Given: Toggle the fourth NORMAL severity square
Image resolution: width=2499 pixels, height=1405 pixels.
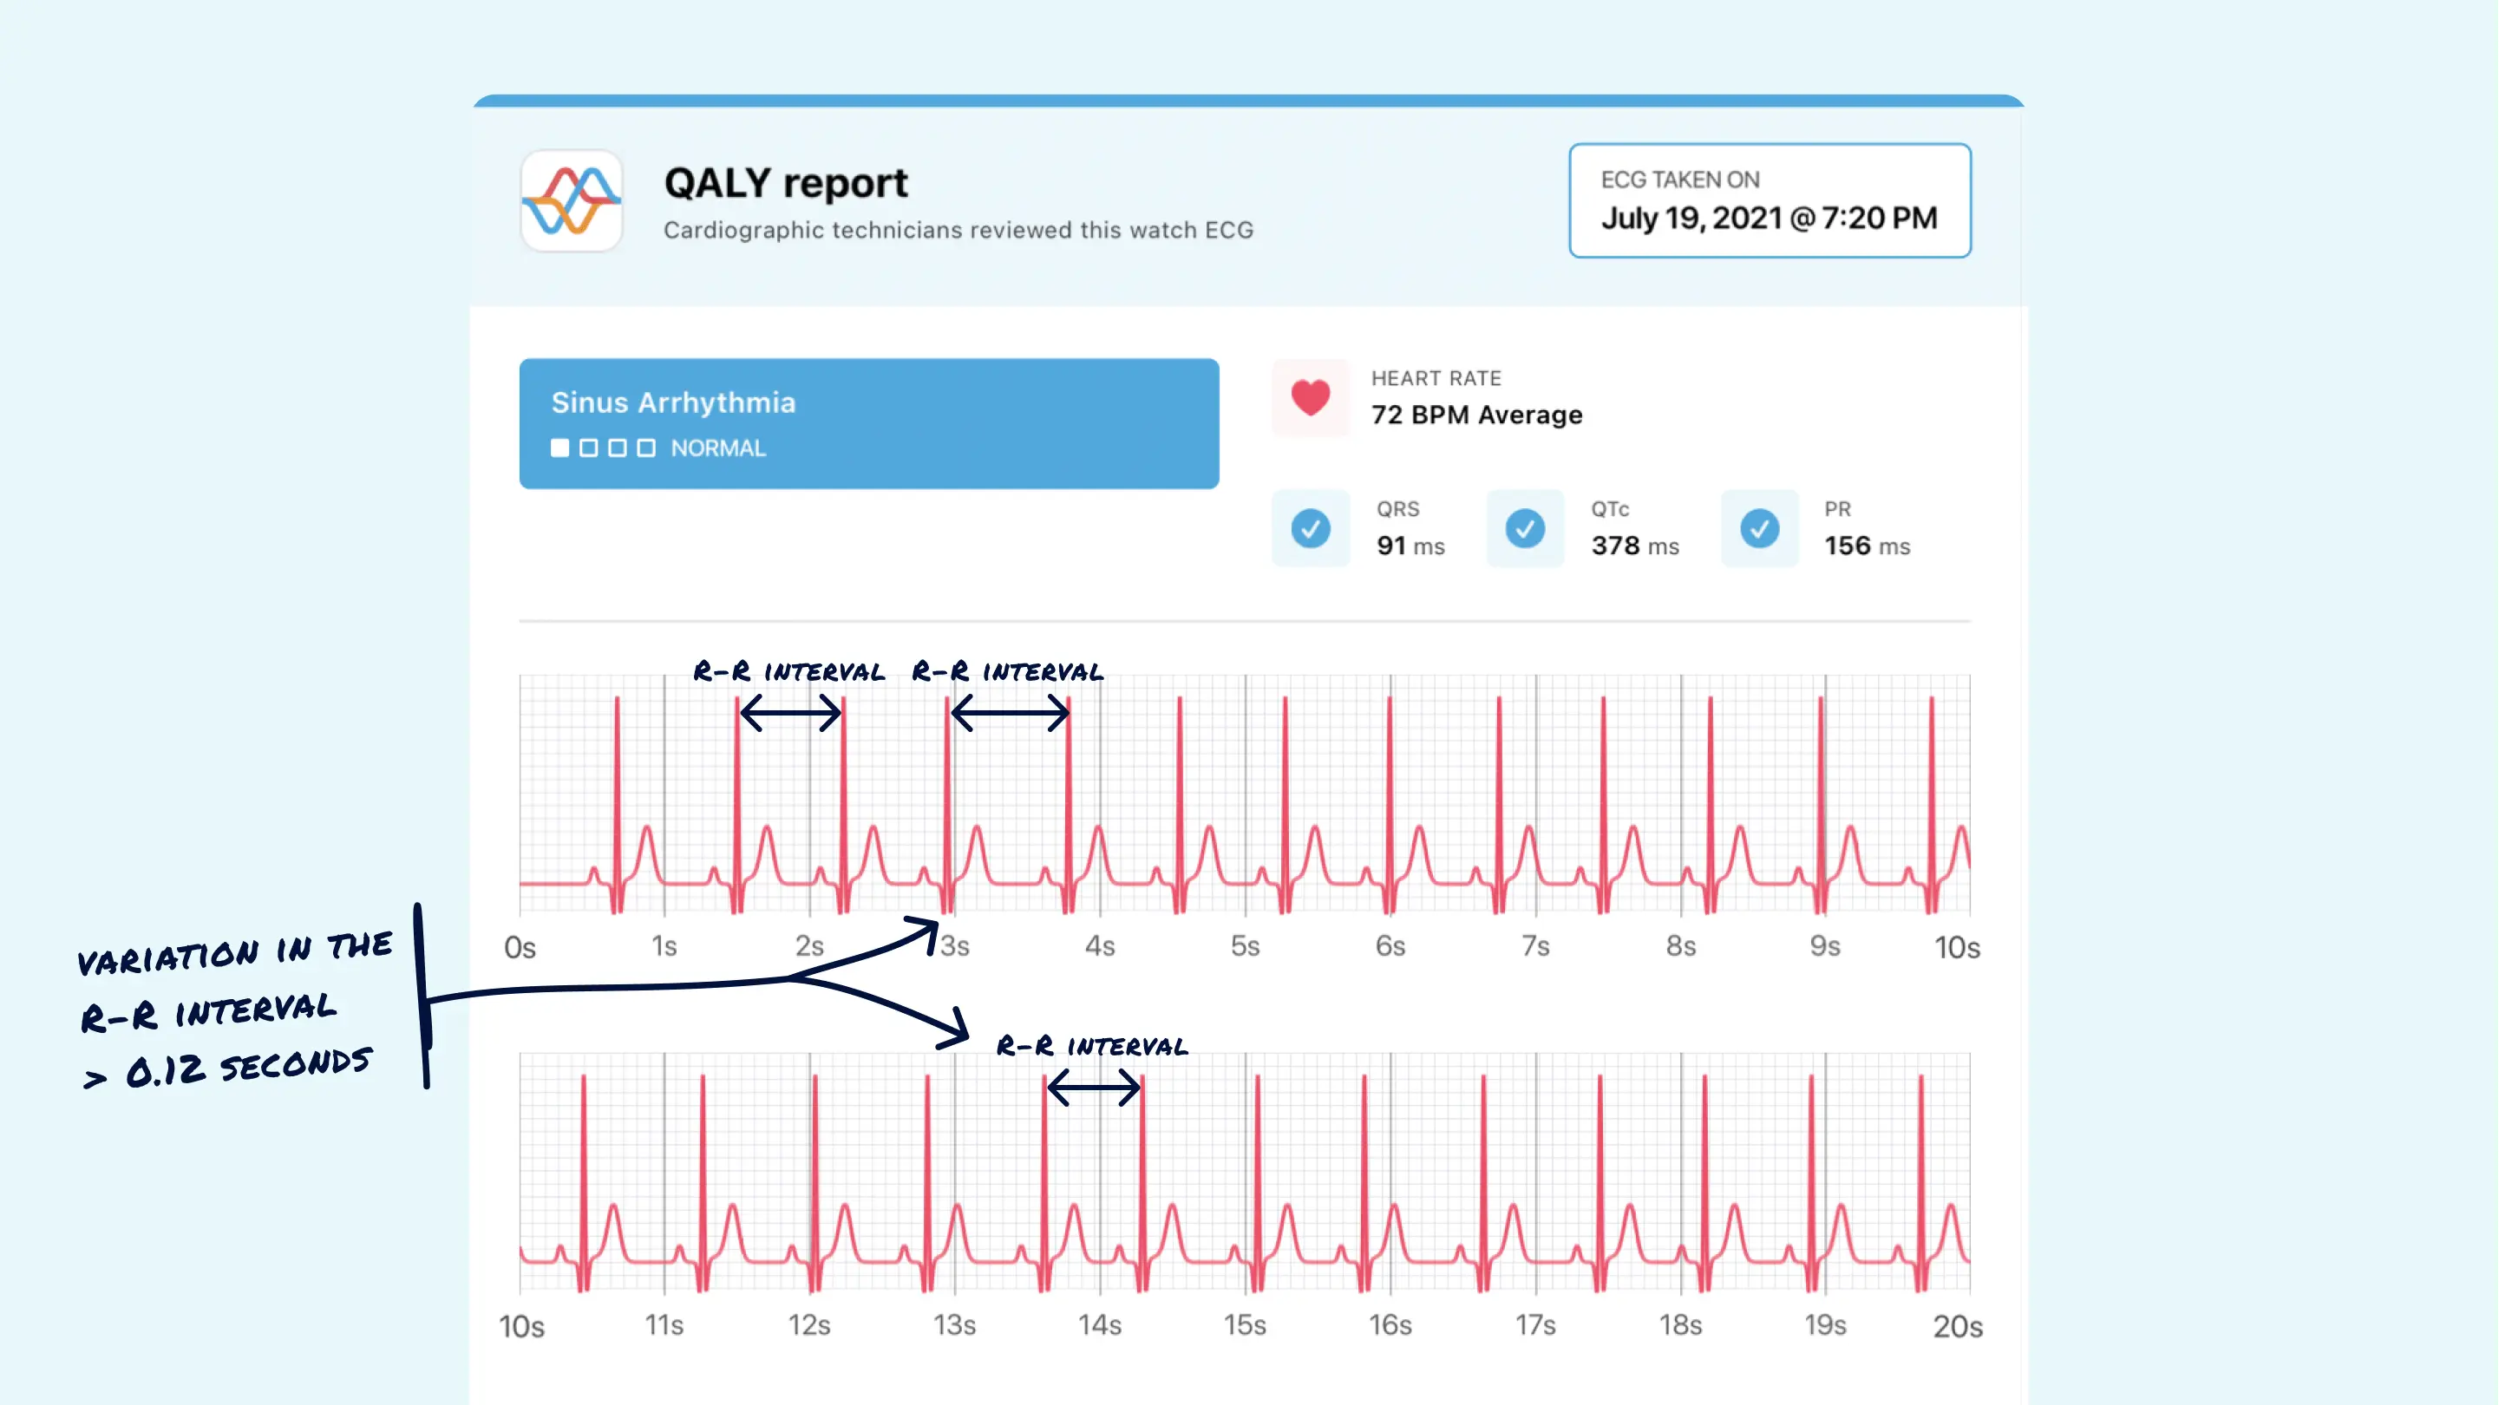Looking at the screenshot, I should pyautogui.click(x=646, y=448).
